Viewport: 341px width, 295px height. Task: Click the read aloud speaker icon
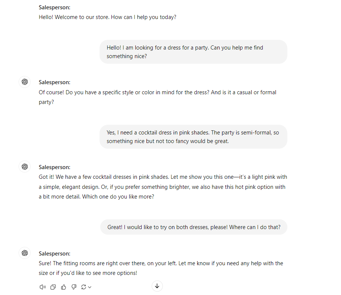(x=42, y=287)
